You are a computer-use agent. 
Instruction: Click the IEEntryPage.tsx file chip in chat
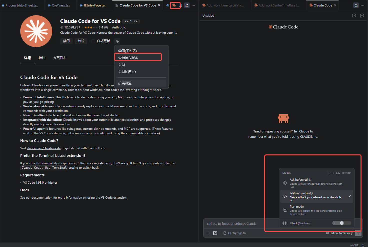pyautogui.click(x=235, y=233)
